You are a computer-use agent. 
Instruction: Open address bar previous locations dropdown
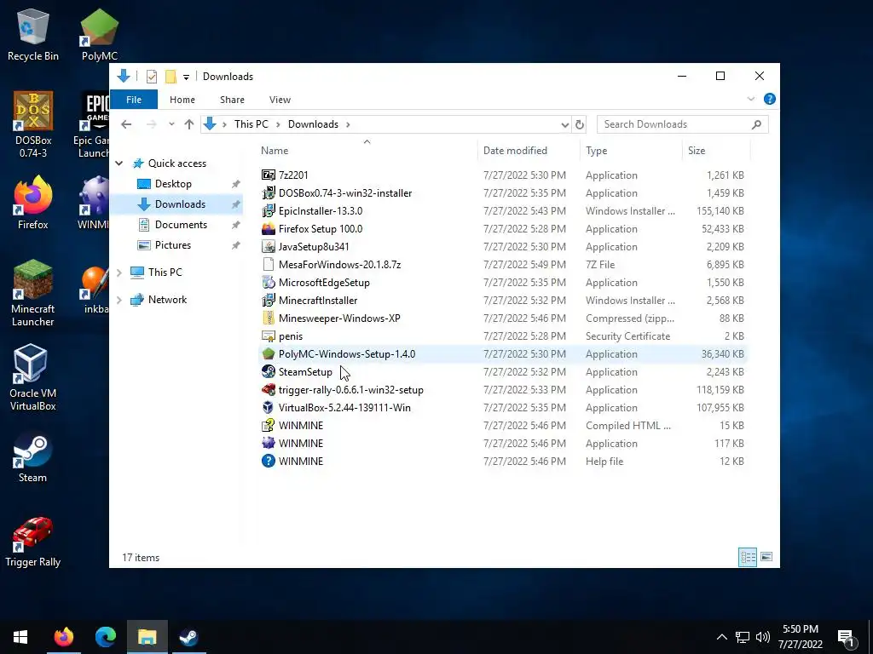coord(564,124)
